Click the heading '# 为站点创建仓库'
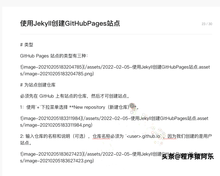This screenshot has height=176, width=220. pyautogui.click(x=38, y=85)
